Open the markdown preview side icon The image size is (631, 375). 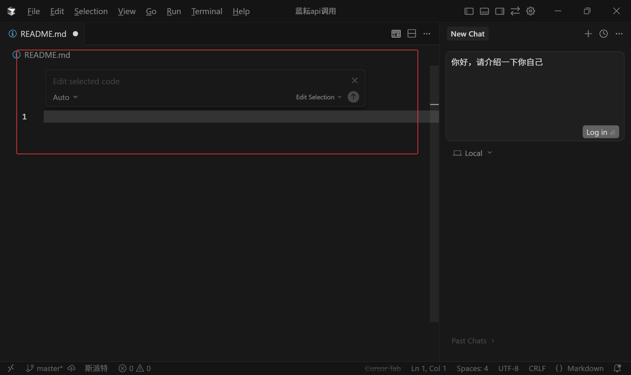[396, 34]
